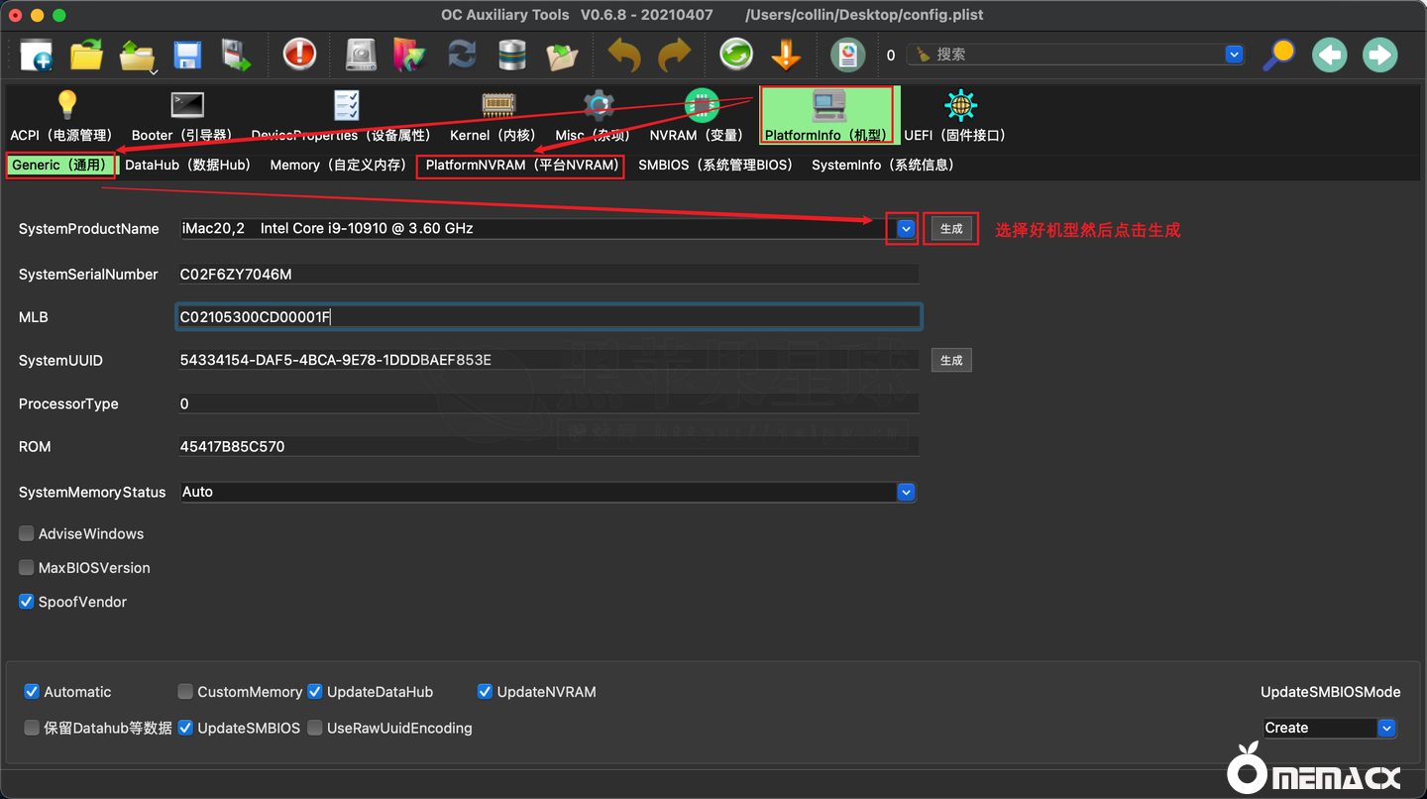Click into the SystemSerialNumber field
The image size is (1427, 799).
[547, 275]
